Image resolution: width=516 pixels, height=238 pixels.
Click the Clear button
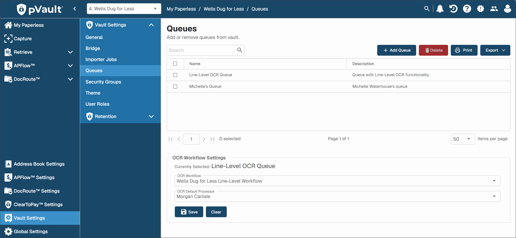coord(216,212)
